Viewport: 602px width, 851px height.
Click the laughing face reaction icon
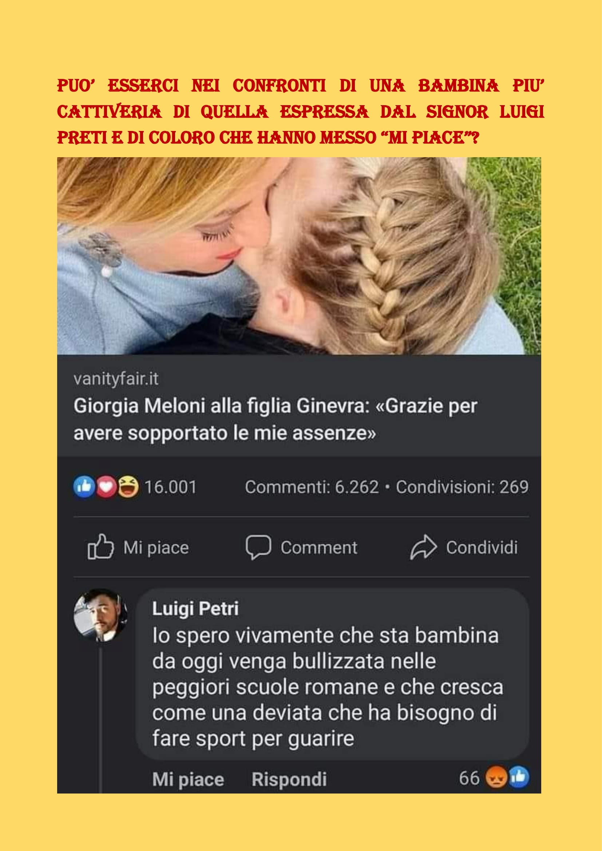point(128,487)
